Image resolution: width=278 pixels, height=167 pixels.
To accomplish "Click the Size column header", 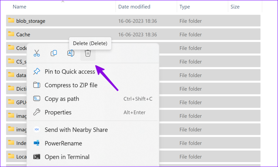I will point(235,6).
